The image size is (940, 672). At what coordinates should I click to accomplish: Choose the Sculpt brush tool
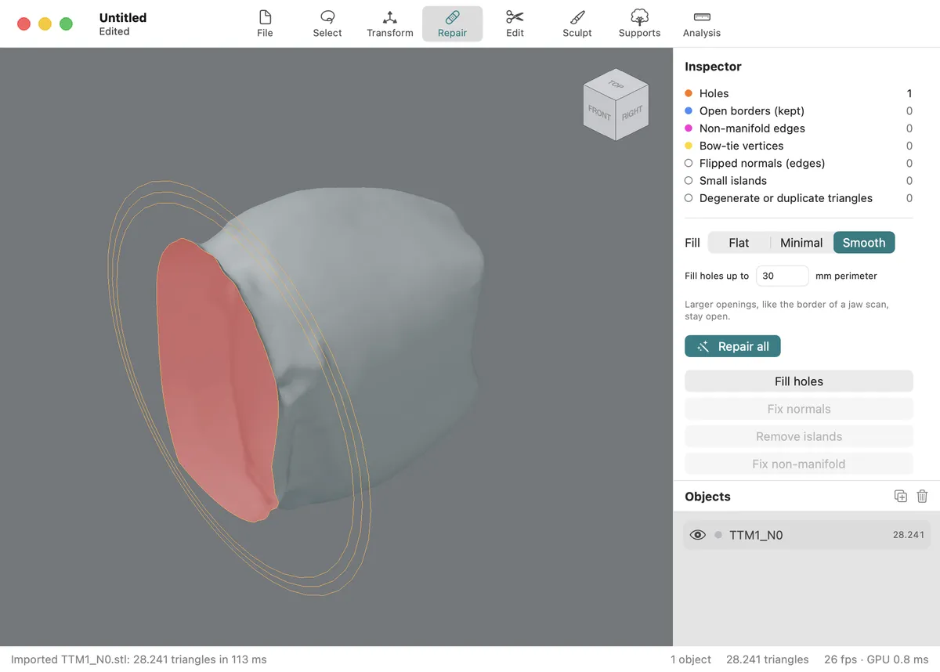coord(577,23)
